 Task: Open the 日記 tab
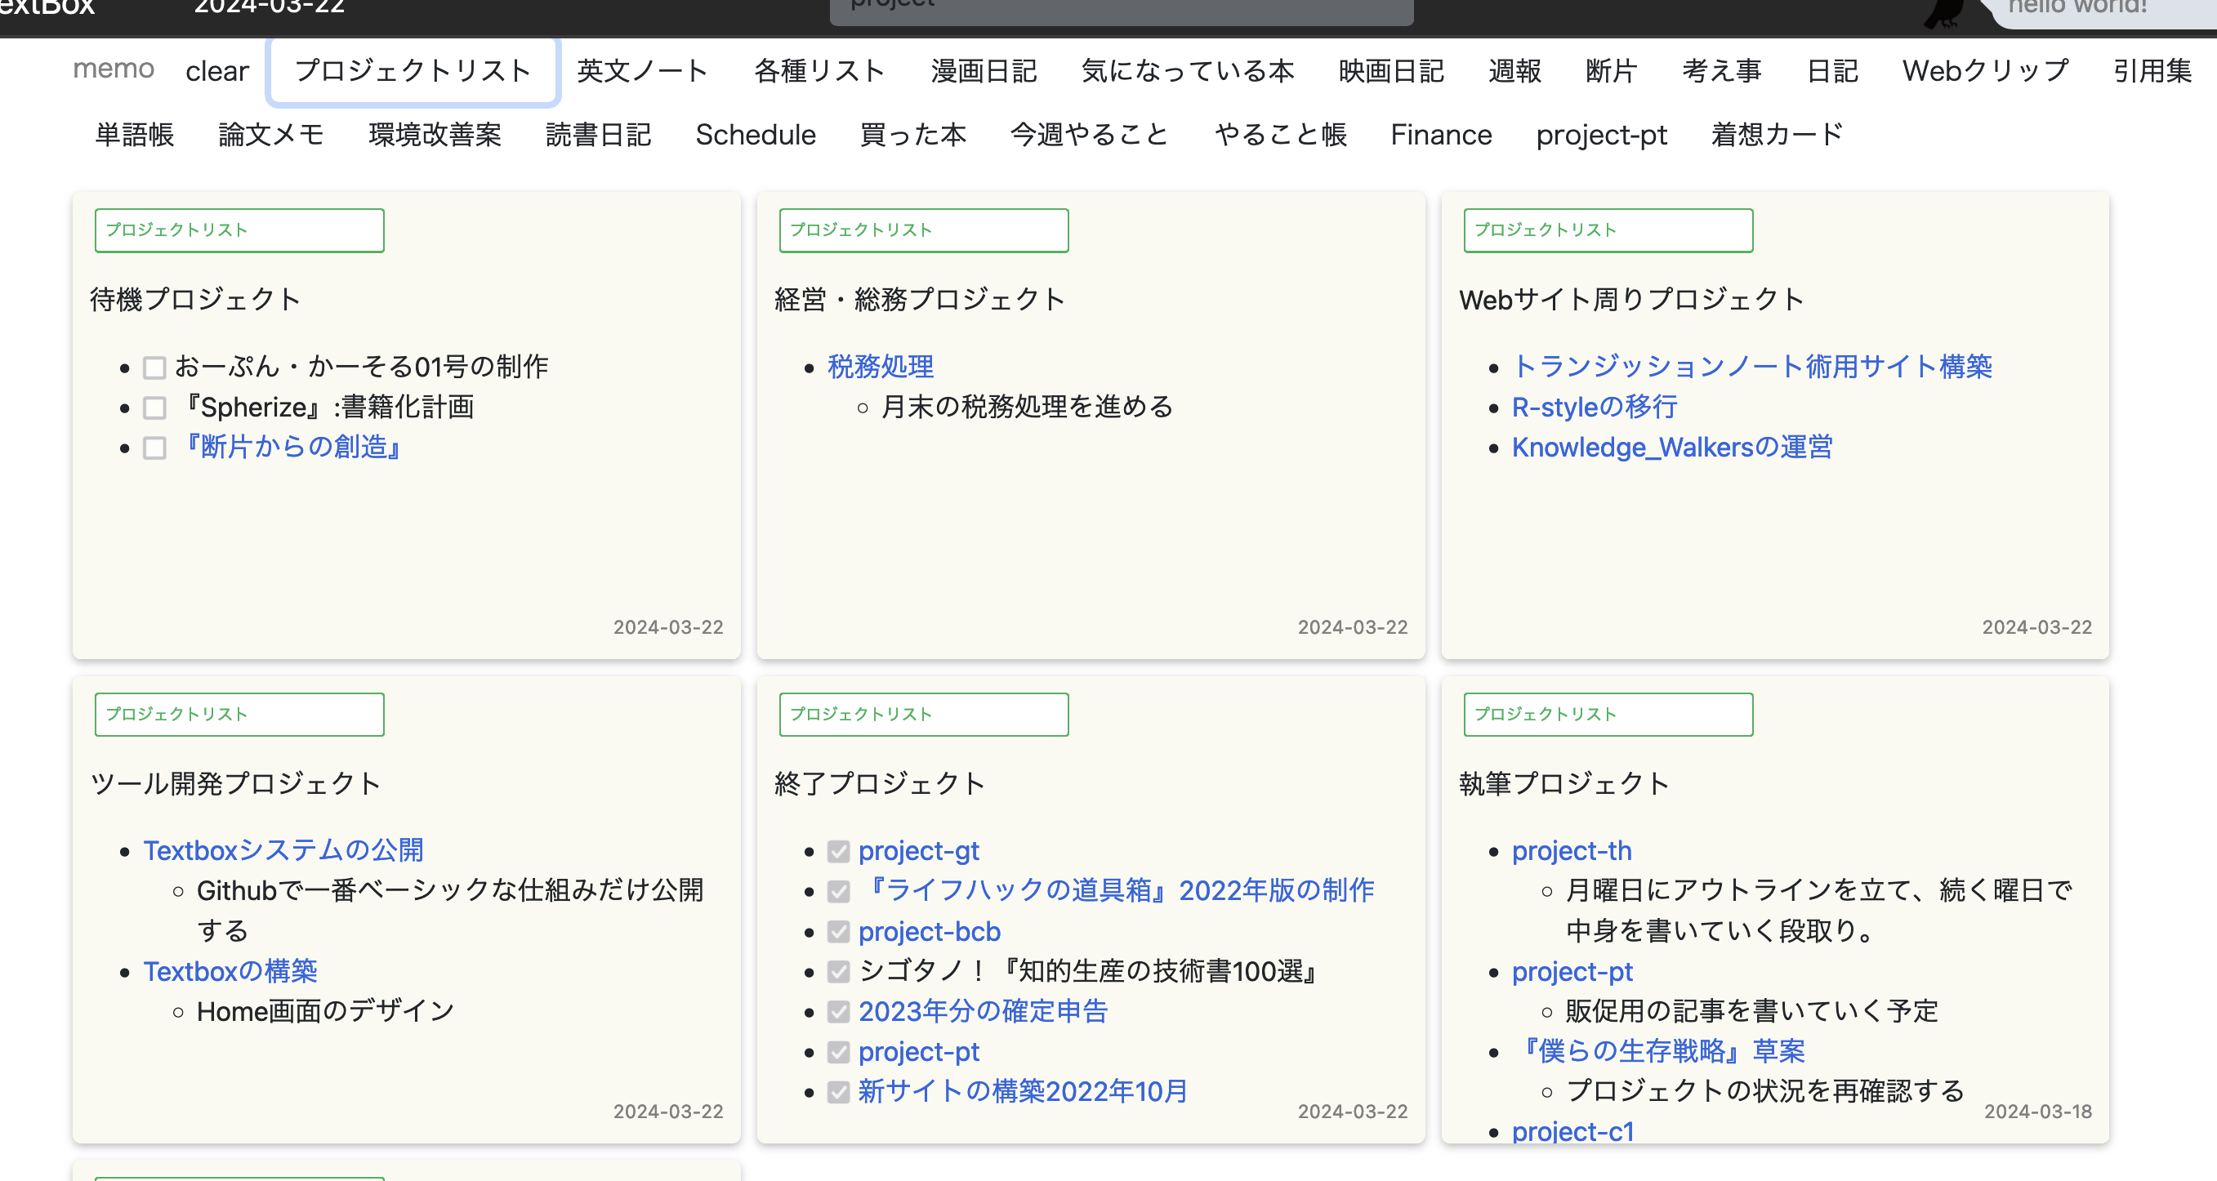click(1831, 70)
